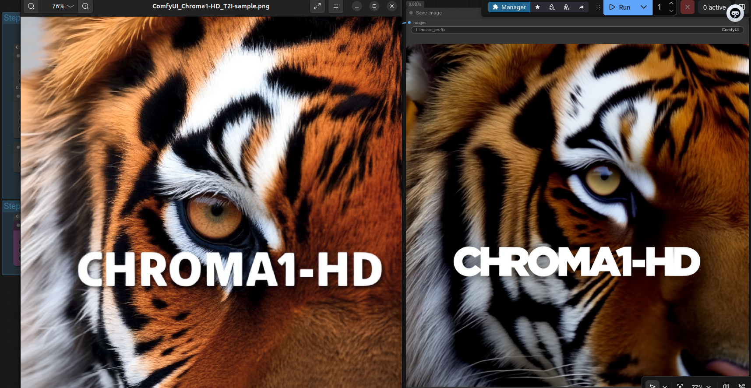Toggle link visibility in canvas toolbar
Image resolution: width=751 pixels, height=388 pixels.
point(741,386)
